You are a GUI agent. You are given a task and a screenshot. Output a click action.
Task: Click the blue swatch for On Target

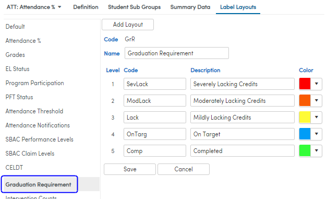[x=305, y=134]
